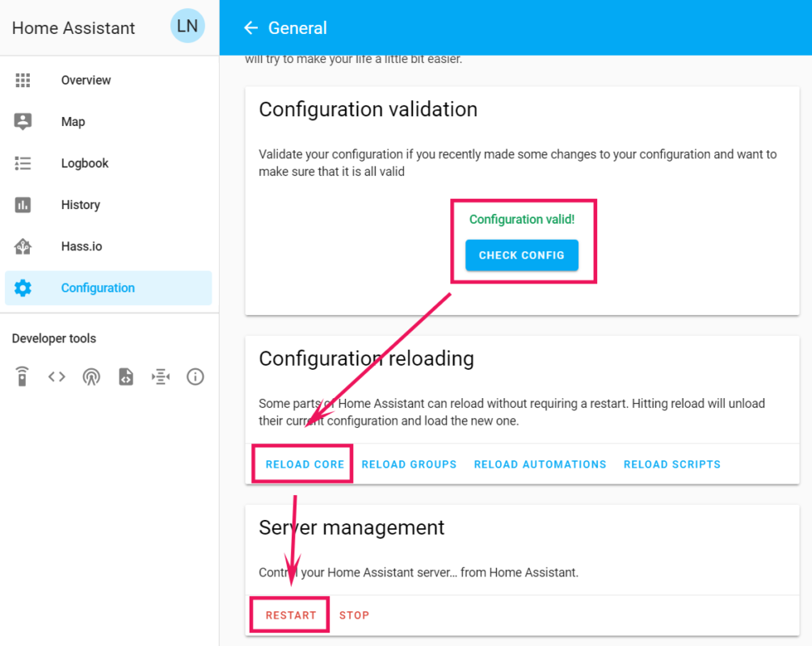The height and width of the screenshot is (646, 812).
Task: Open the Services developer tool
Action: [x=22, y=376]
